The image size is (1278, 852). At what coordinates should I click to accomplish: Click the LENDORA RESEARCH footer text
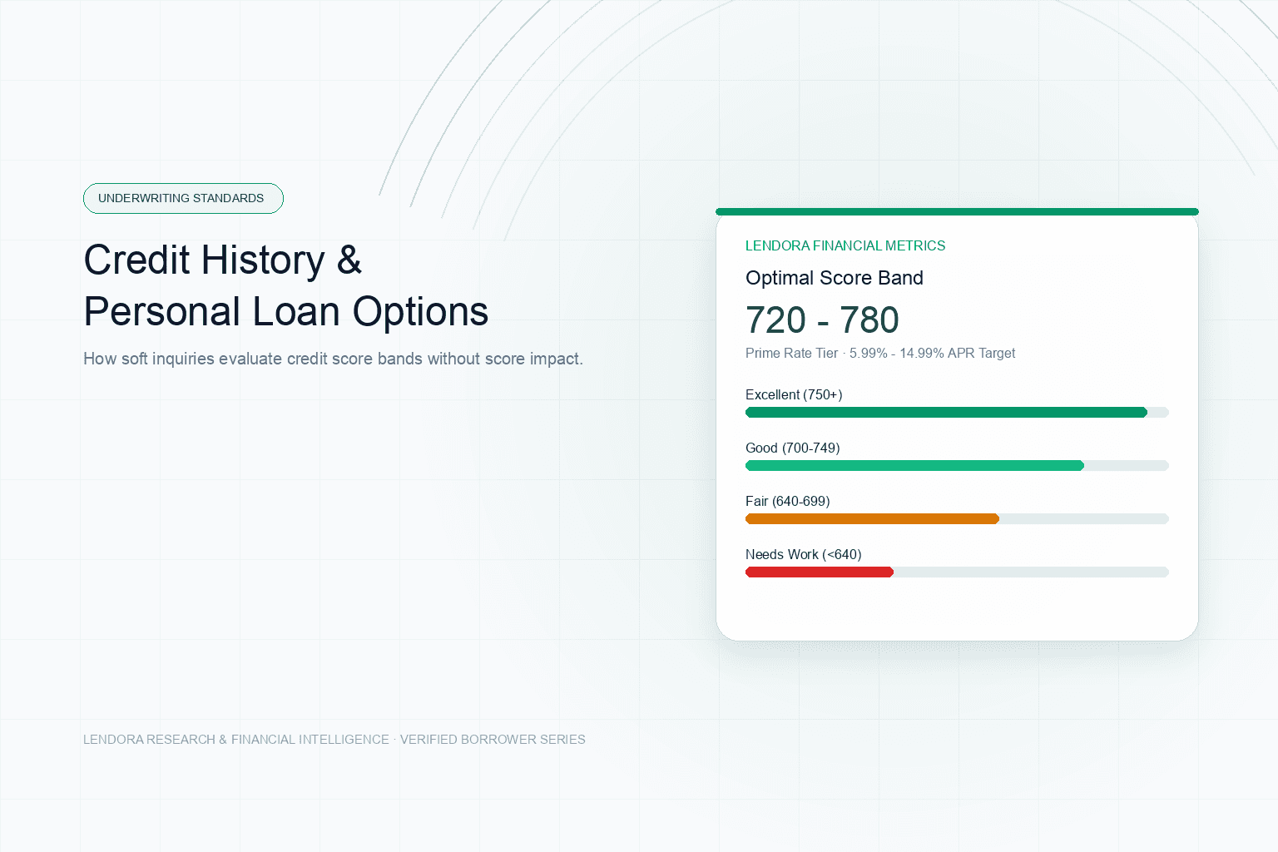point(334,739)
